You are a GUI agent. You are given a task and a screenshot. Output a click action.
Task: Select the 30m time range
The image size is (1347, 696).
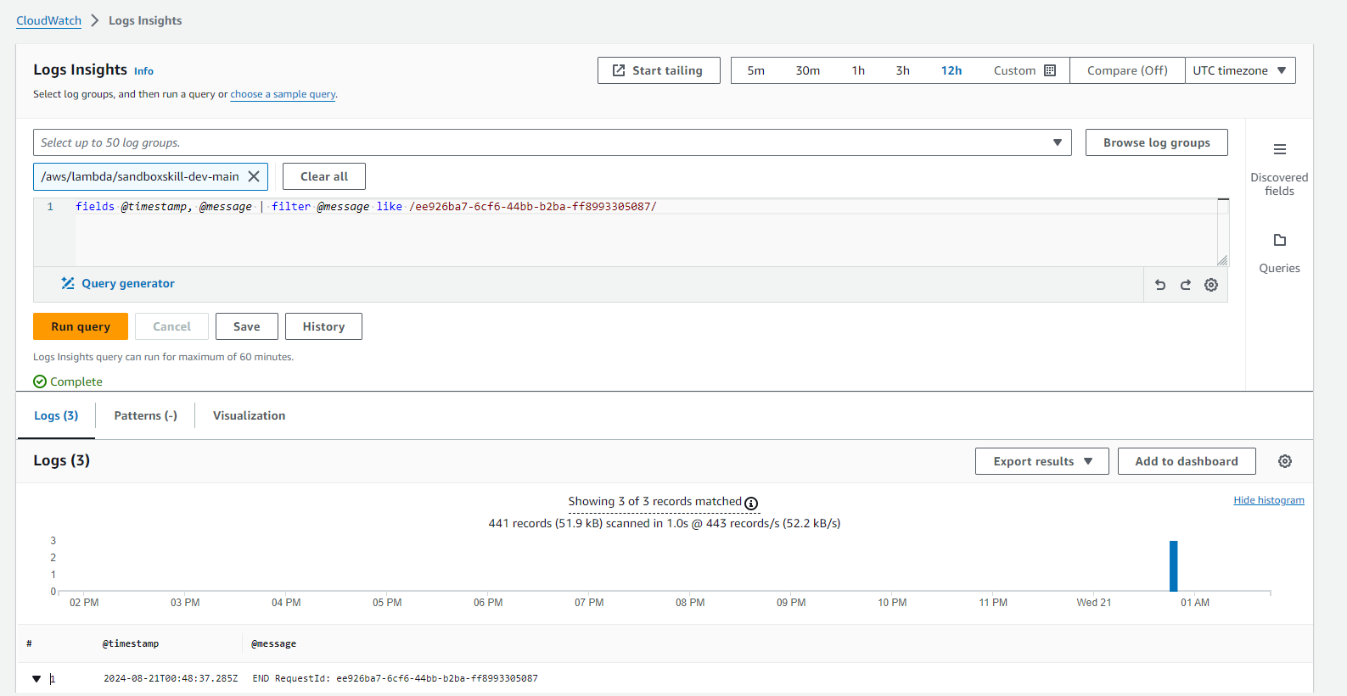(807, 70)
